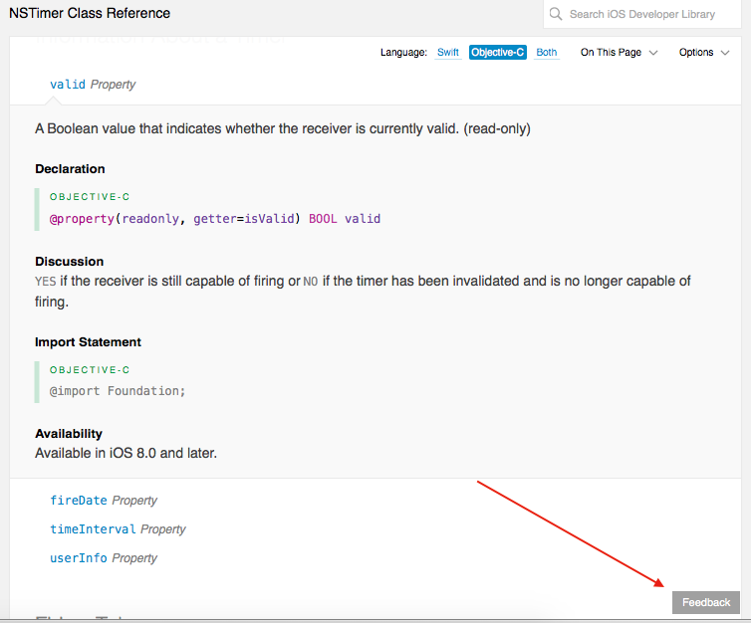Screen dimensions: 751x623
Task: Open the fireDate Property link
Action: pyautogui.click(x=104, y=501)
